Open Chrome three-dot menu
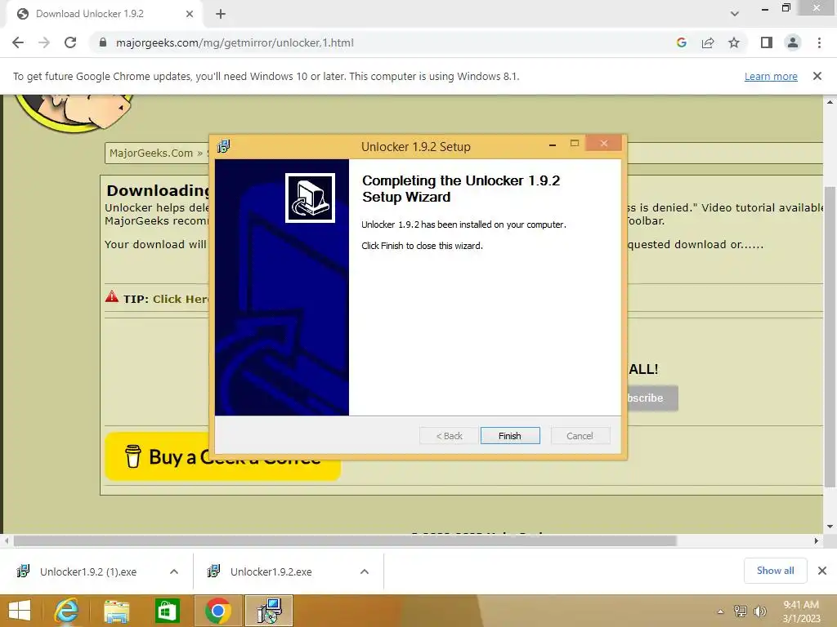 pos(819,42)
